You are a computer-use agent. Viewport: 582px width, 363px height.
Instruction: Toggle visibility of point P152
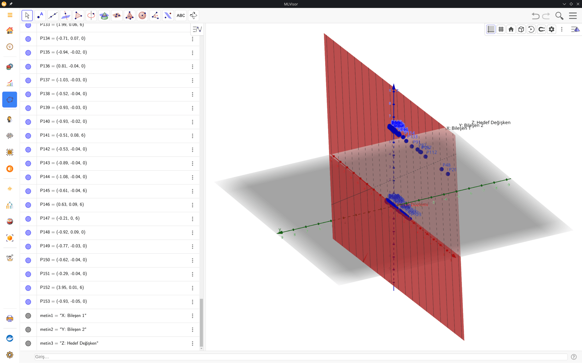point(28,288)
